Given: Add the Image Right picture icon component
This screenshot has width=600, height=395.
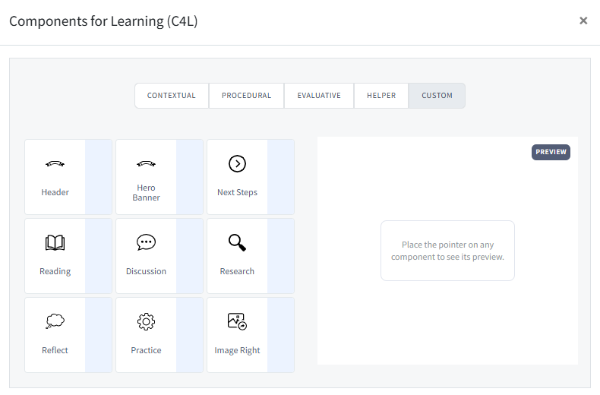Looking at the screenshot, I should (237, 322).
